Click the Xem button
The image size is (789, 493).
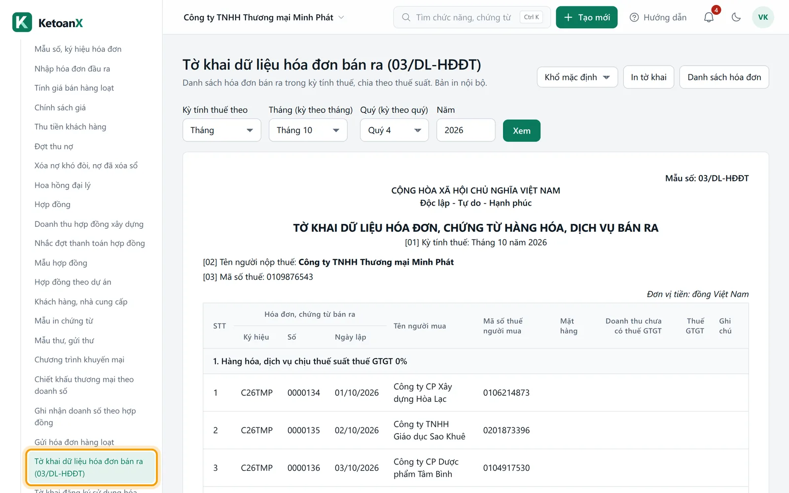pos(522,131)
